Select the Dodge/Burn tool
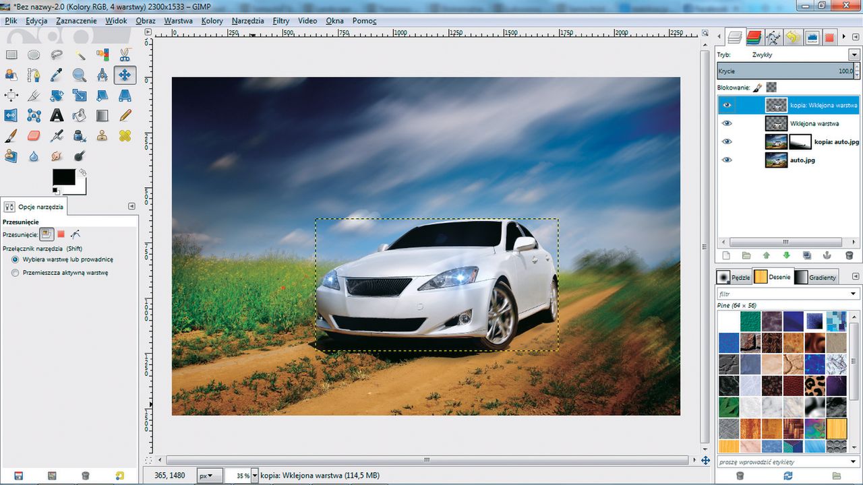 tap(80, 156)
